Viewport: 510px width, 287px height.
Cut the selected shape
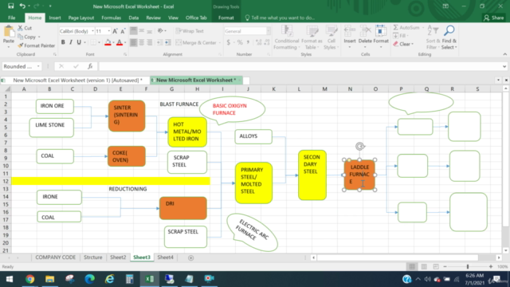click(x=25, y=28)
